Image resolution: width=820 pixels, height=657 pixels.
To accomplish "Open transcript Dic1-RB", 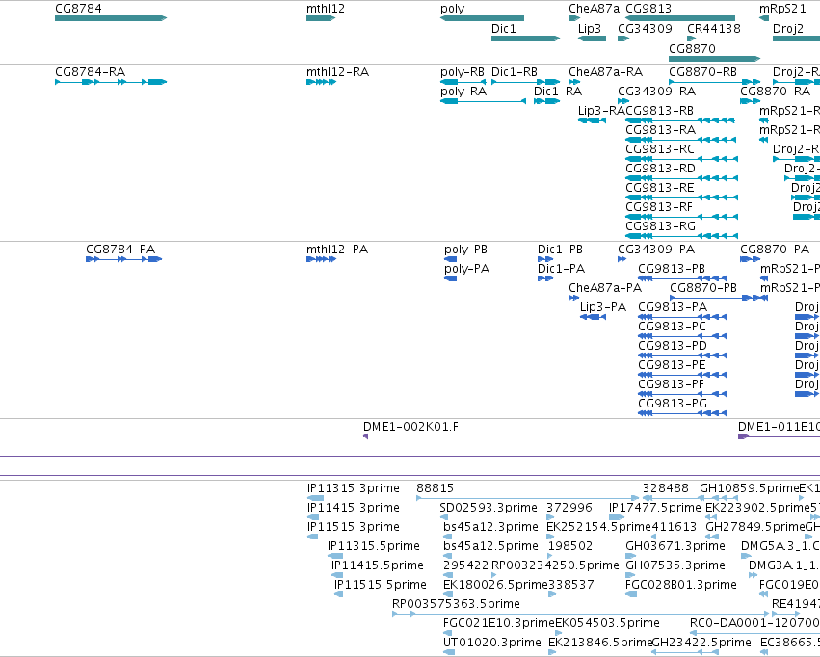I will (x=525, y=82).
